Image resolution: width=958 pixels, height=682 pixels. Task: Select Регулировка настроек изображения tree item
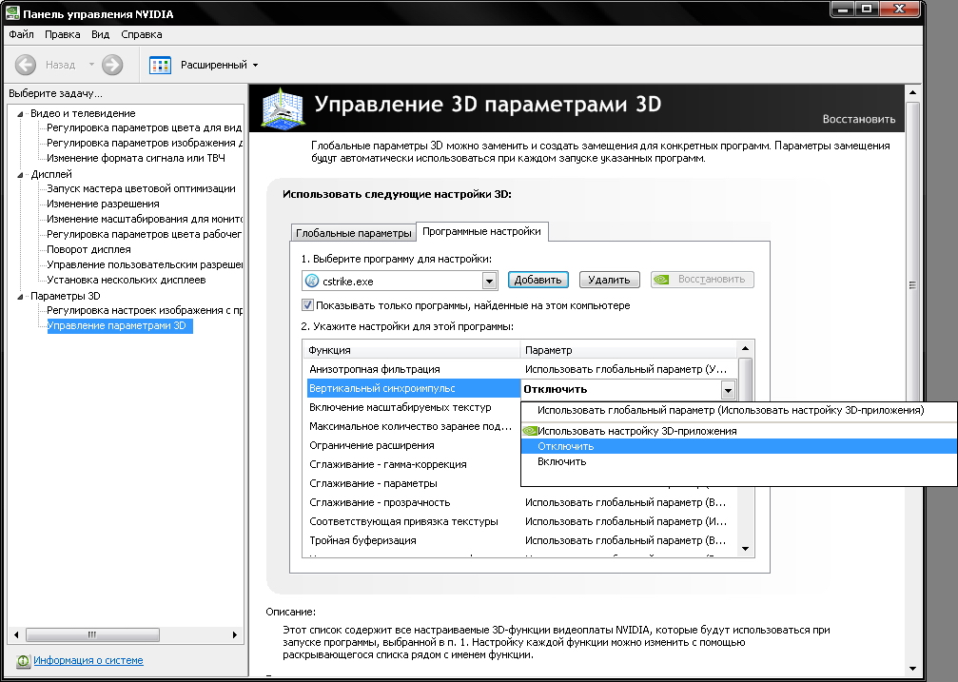click(x=145, y=310)
